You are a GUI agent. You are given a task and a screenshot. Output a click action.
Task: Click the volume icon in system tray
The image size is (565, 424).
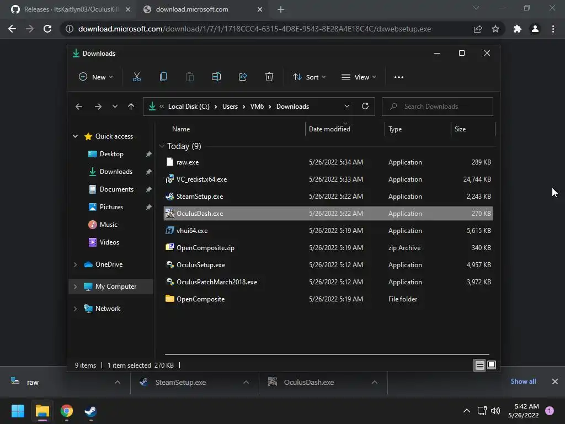[495, 411]
